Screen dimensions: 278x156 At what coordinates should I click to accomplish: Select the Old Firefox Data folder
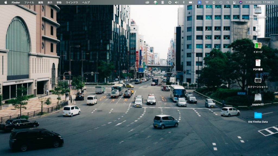coord(258,115)
